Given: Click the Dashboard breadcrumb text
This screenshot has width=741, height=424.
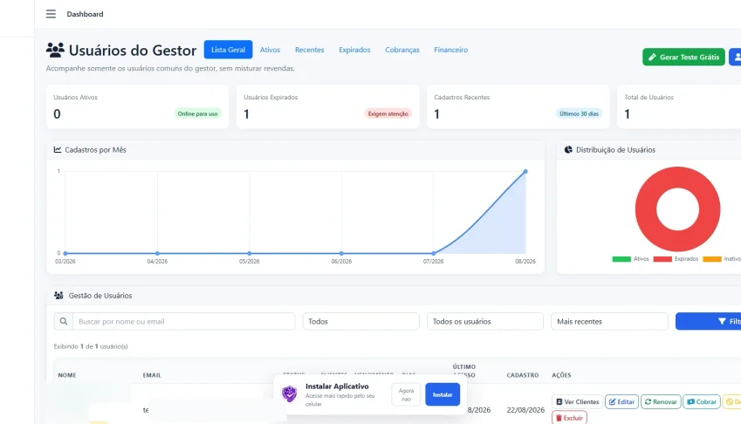Looking at the screenshot, I should 85,14.
